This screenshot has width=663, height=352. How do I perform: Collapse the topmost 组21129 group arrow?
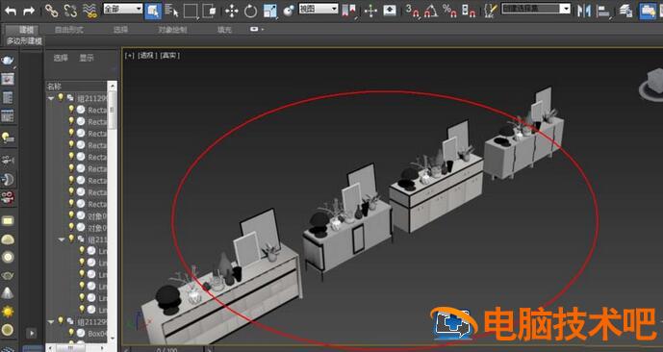(x=51, y=98)
